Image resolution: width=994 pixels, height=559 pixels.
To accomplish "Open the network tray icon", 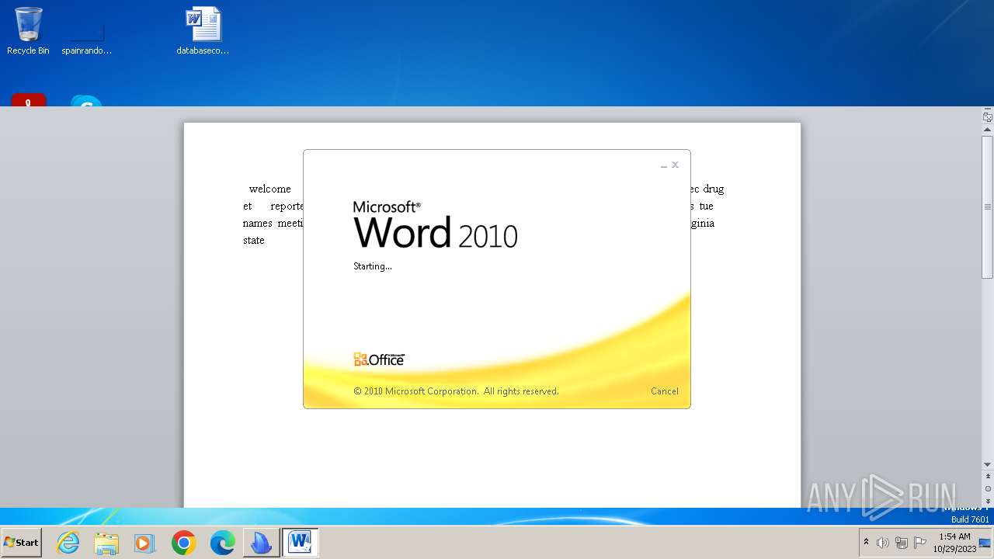I will coord(902,543).
